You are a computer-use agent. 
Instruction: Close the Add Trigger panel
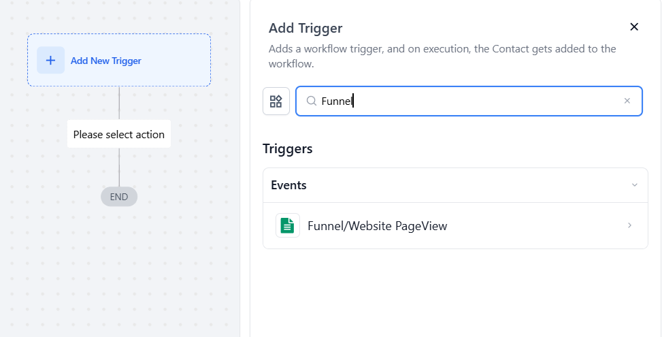634,27
